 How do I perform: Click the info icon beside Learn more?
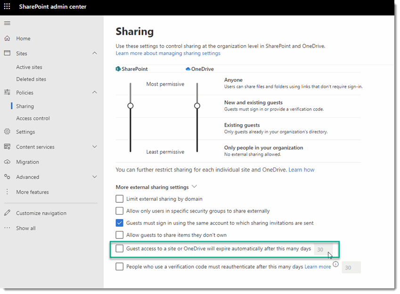[335, 264]
